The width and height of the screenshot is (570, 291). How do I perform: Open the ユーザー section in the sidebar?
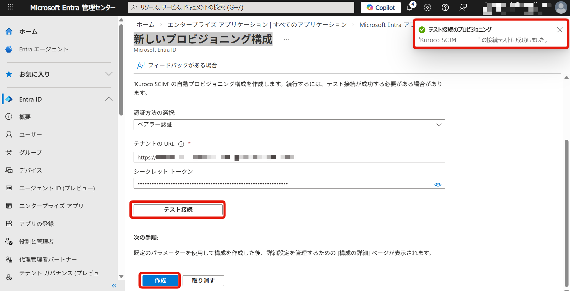[x=30, y=135]
